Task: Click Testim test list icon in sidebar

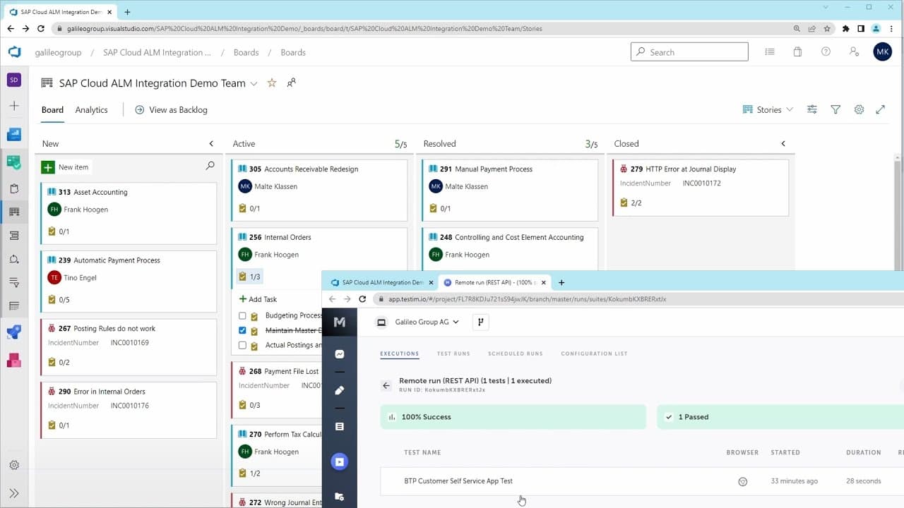Action: click(x=340, y=427)
